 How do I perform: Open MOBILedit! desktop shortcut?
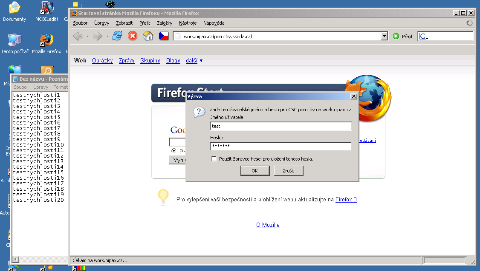coord(47,8)
